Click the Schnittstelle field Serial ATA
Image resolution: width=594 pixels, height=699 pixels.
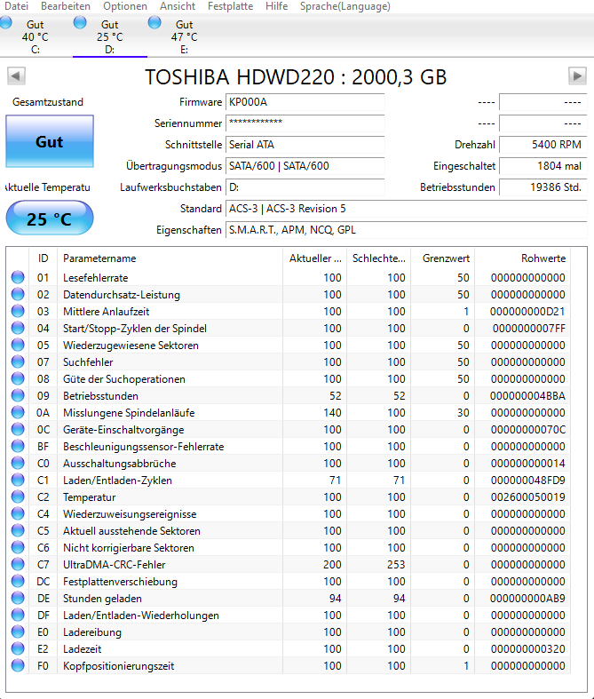click(x=305, y=145)
